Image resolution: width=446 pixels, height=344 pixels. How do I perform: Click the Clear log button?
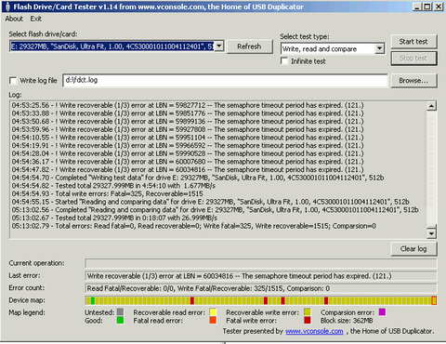[x=413, y=249]
